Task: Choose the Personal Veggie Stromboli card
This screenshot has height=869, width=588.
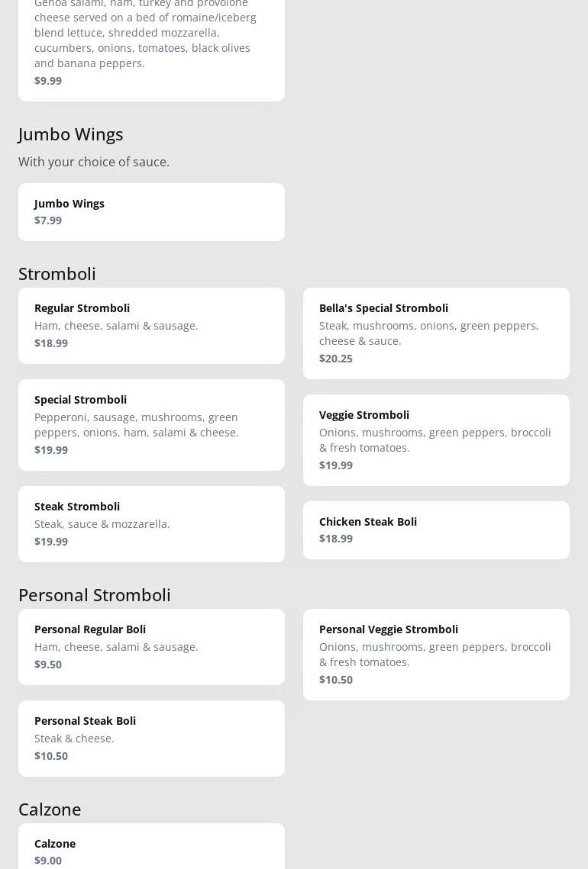Action: [436, 654]
